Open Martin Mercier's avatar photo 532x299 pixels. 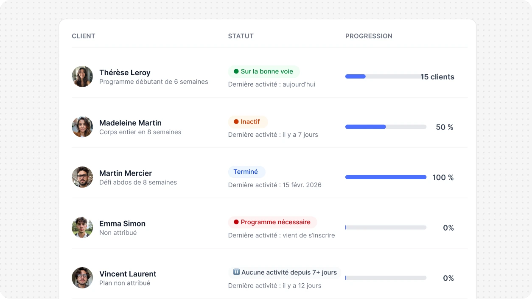click(82, 177)
